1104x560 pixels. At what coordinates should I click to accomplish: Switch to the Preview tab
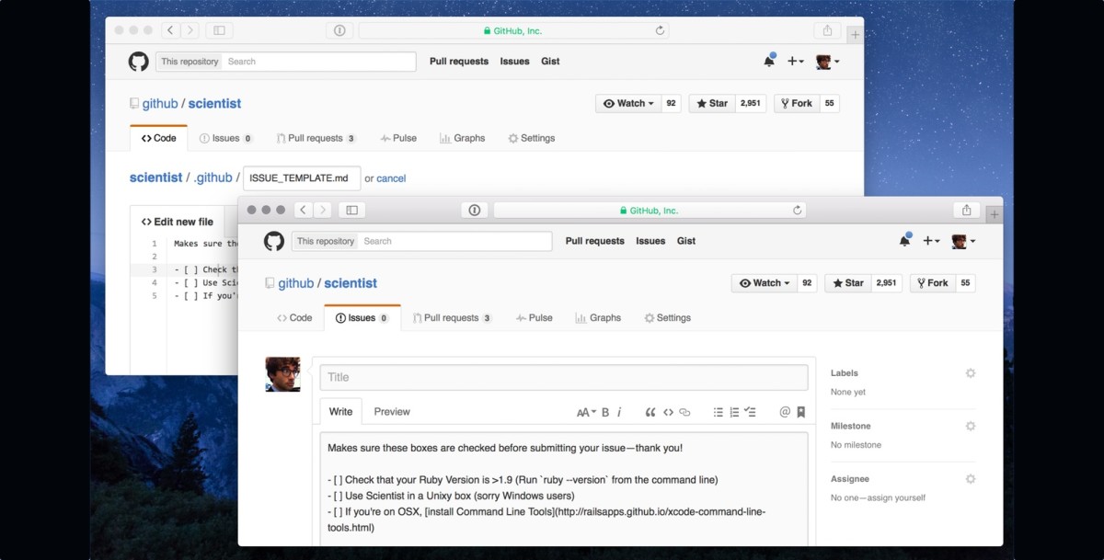(392, 412)
